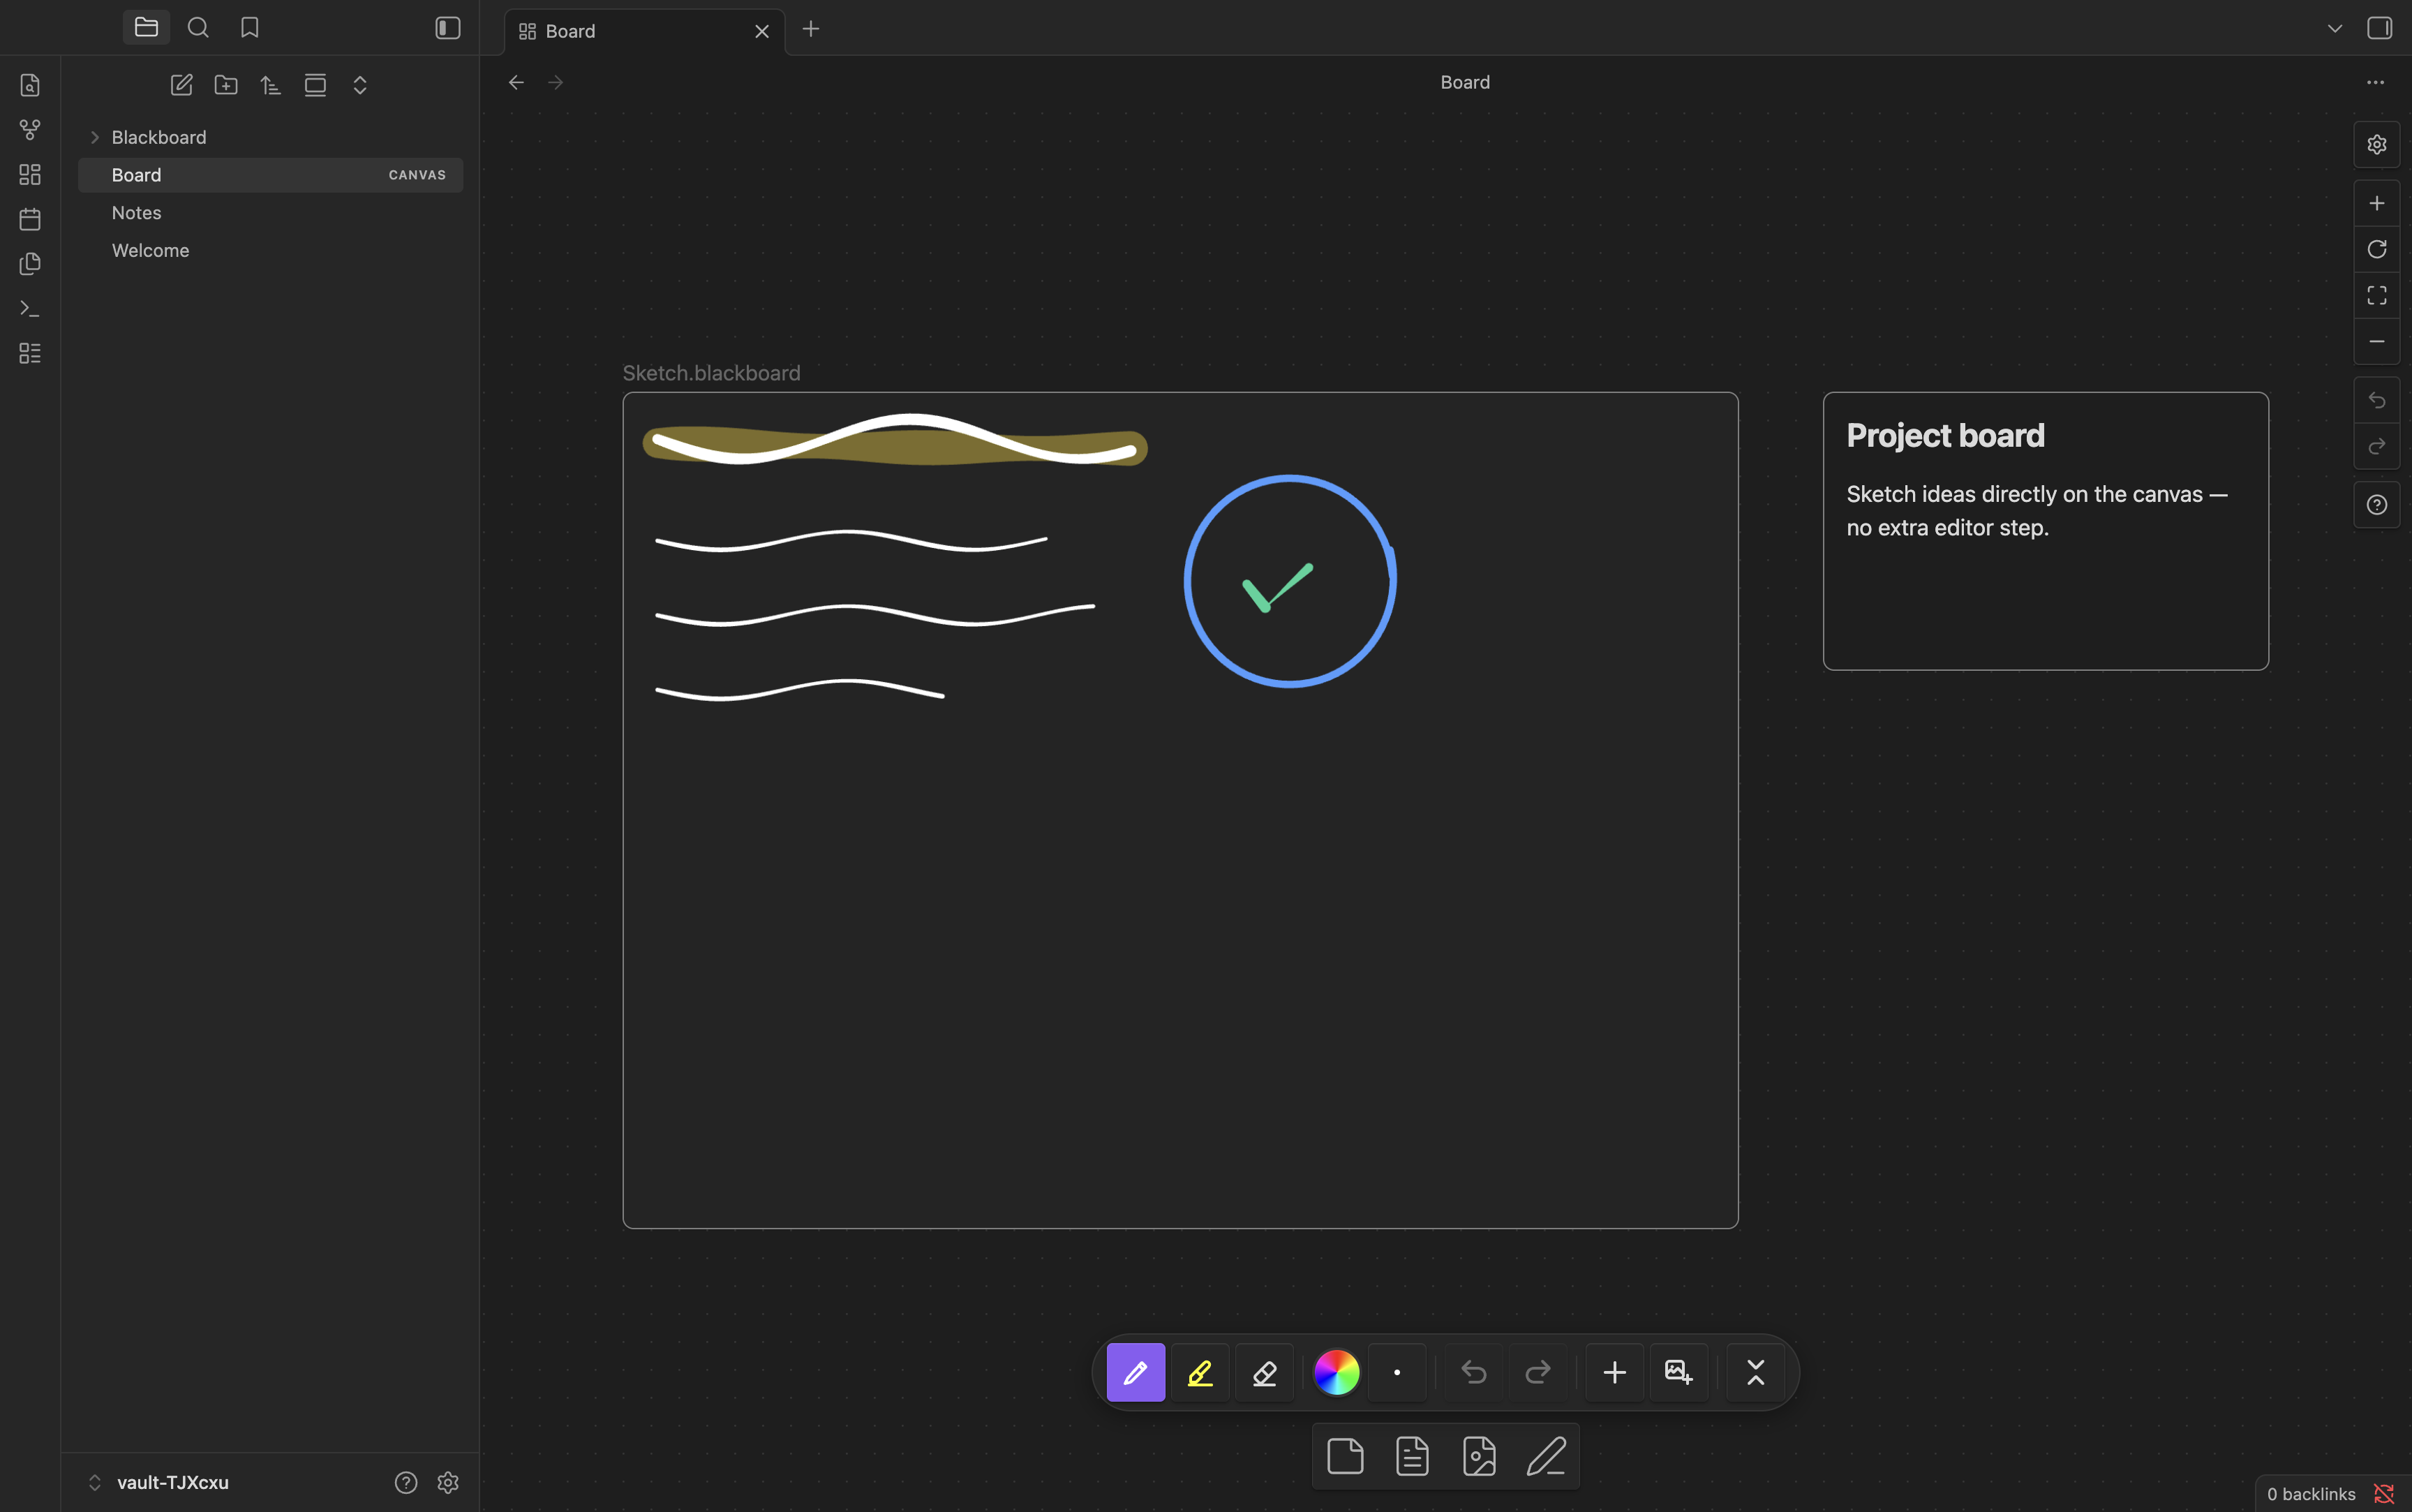Click the 0 backlinks status item
The width and height of the screenshot is (2412, 1512).
tap(2311, 1494)
